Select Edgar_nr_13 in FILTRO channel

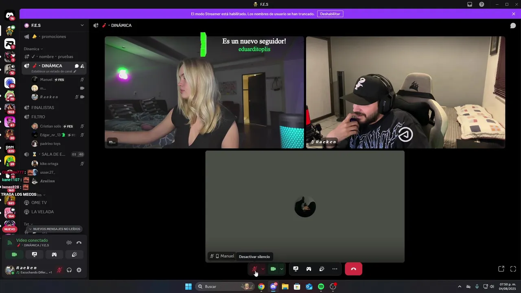click(x=58, y=135)
